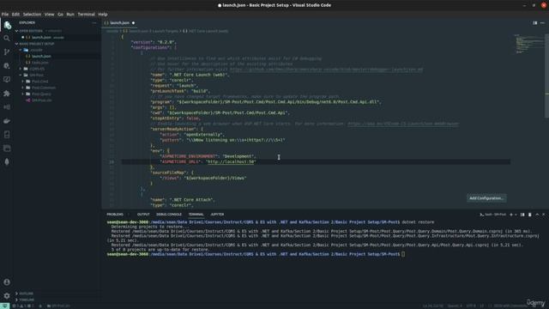Open the launch profile dropdown next to plus

tap(516, 215)
